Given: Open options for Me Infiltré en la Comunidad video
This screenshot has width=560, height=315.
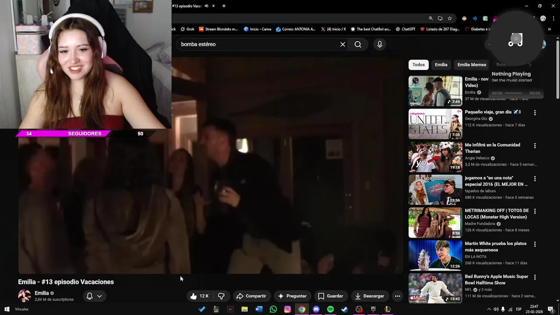Looking at the screenshot, I should (x=535, y=146).
